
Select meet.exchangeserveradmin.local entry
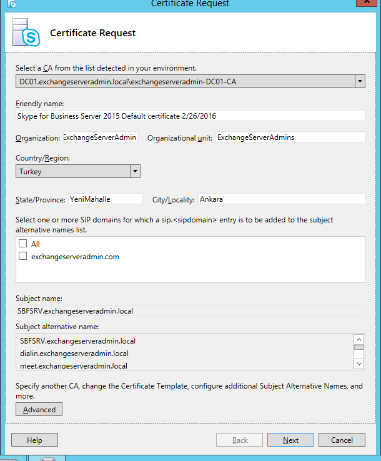(x=74, y=366)
